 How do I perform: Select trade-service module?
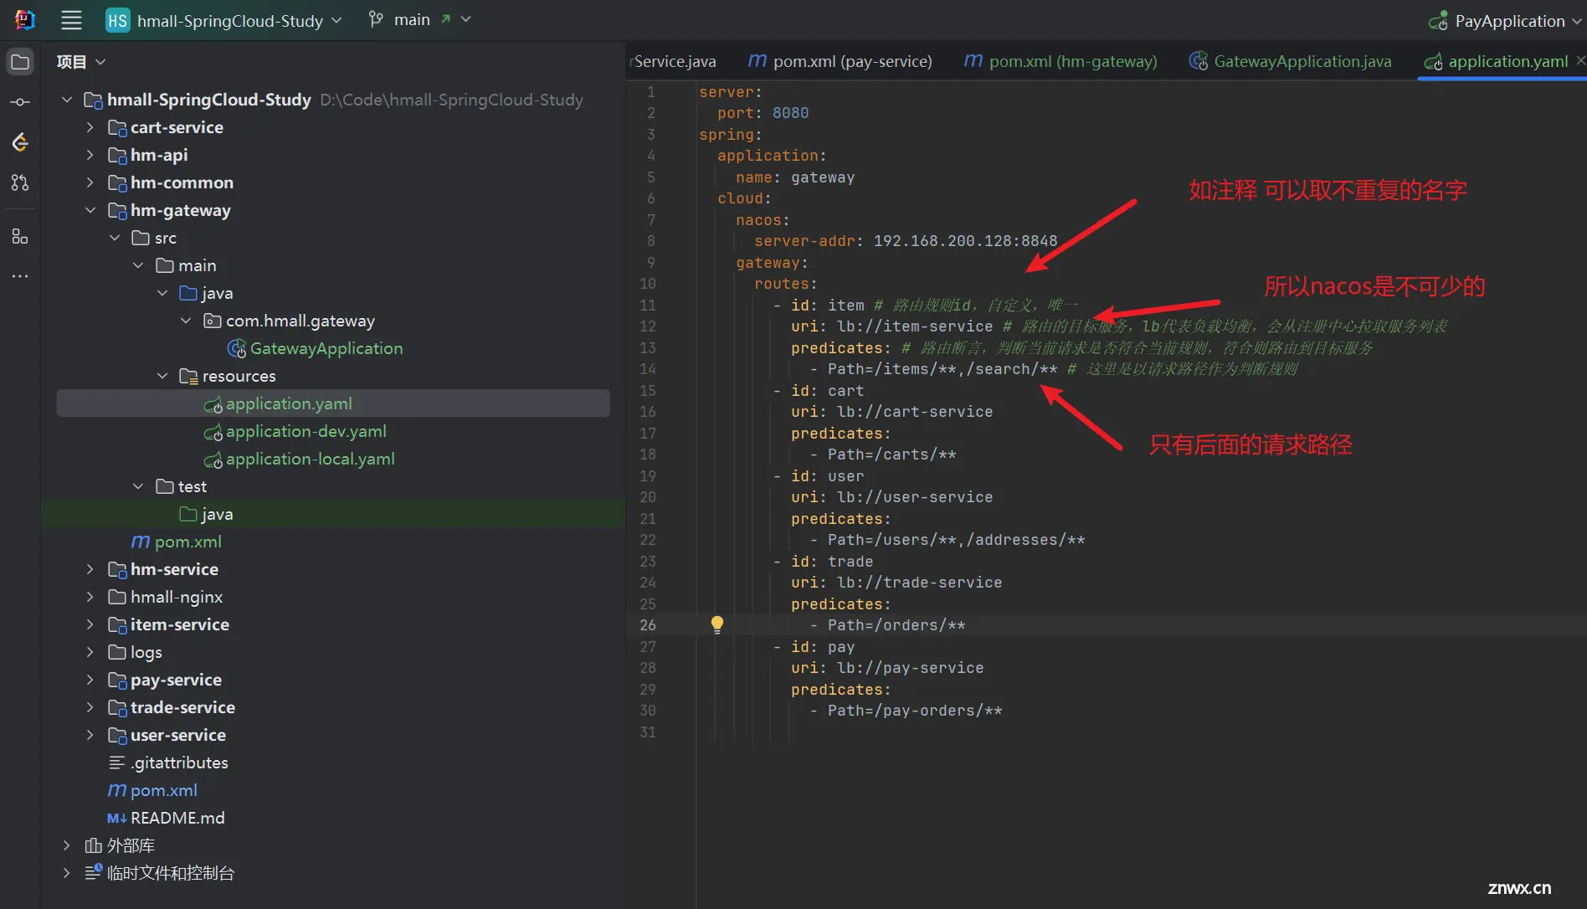tap(182, 707)
